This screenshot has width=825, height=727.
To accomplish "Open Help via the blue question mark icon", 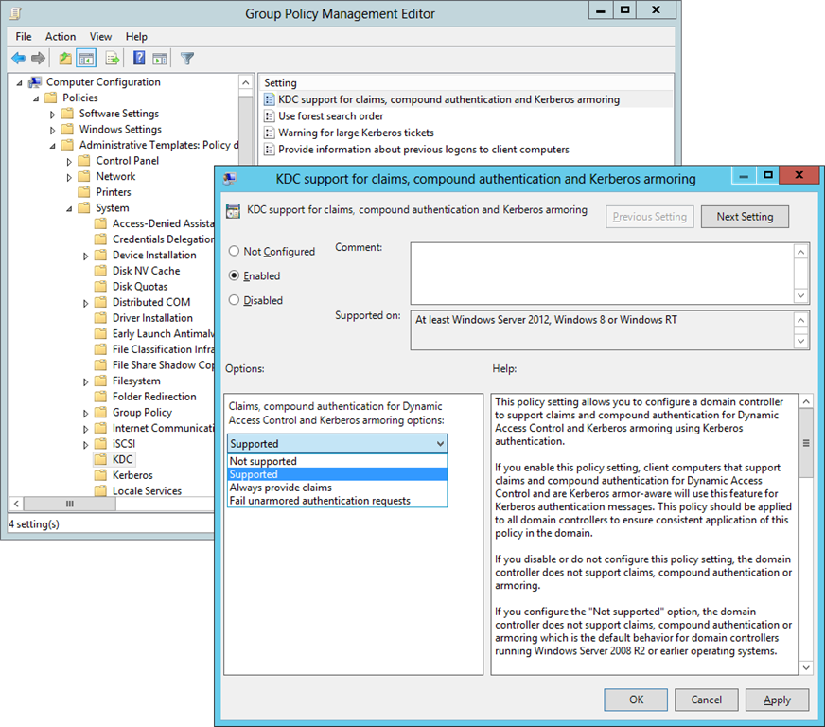I will [x=139, y=59].
